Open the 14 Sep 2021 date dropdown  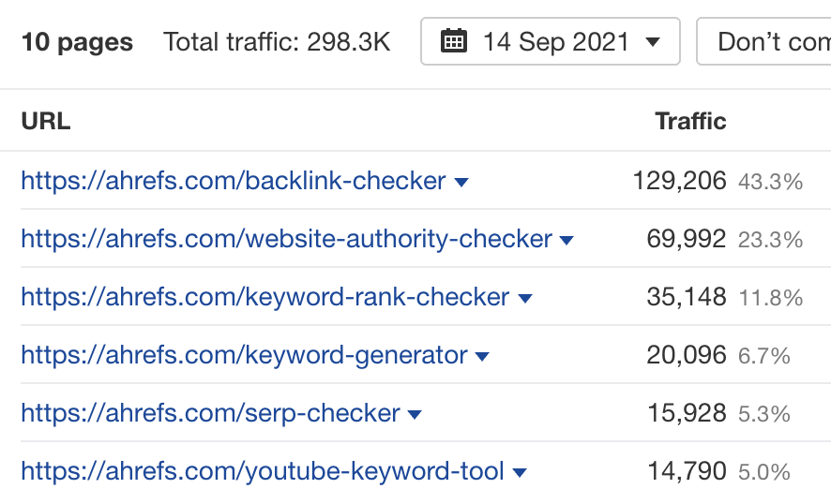tap(550, 42)
